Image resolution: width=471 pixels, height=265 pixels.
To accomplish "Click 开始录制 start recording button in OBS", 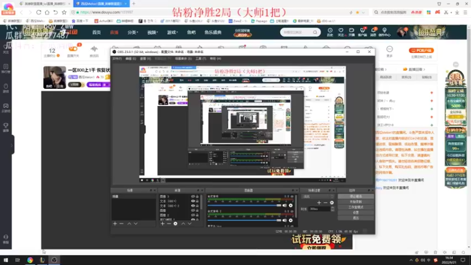I will pyautogui.click(x=356, y=202).
